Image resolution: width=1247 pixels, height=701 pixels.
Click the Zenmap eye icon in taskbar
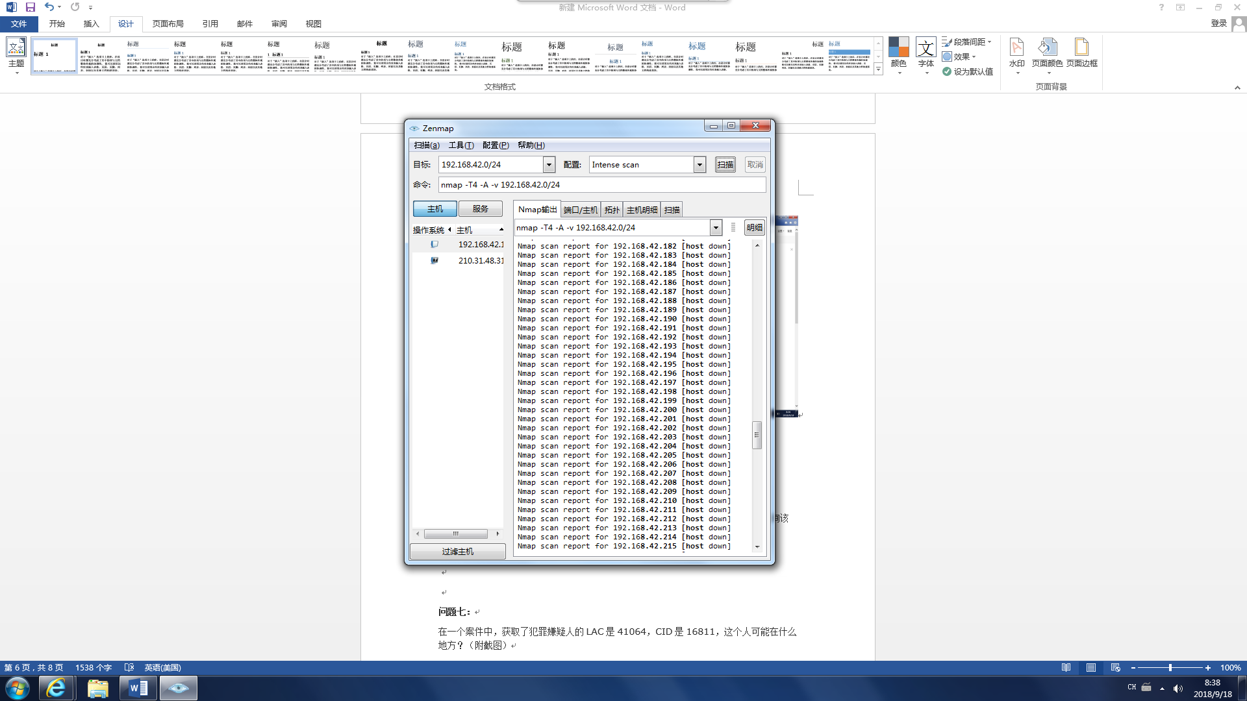coord(178,688)
